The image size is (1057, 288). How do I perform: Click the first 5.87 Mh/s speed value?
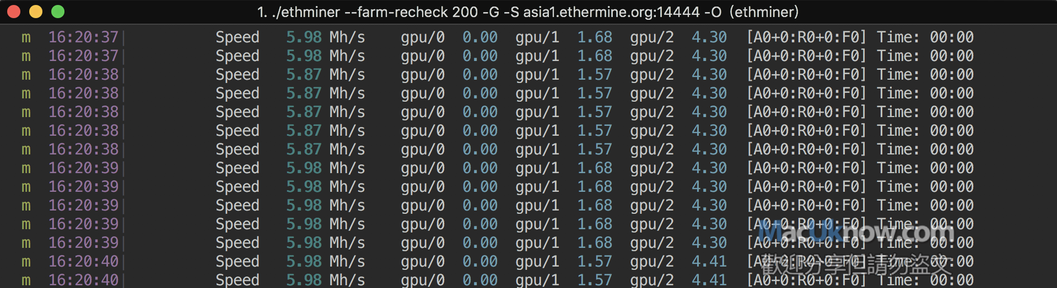[304, 75]
